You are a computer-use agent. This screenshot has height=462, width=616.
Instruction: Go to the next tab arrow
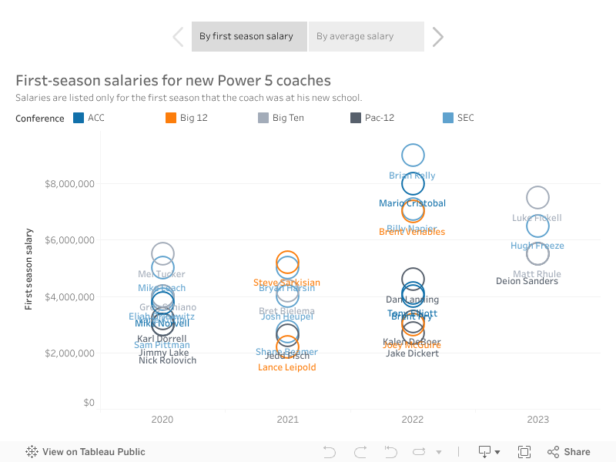coord(438,36)
